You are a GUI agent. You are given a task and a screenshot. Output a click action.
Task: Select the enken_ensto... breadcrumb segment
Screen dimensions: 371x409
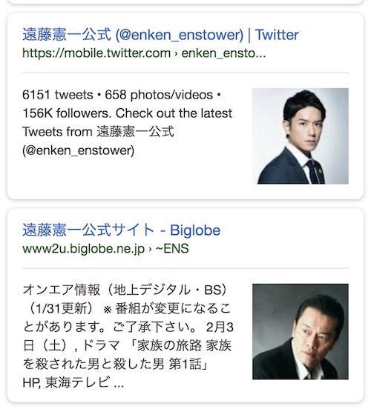click(x=223, y=53)
